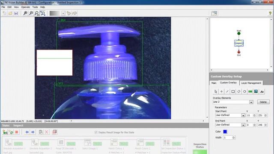The width and height of the screenshot is (274, 154).
Task: Click Run Inspection in Loop icon
Action: [11, 132]
